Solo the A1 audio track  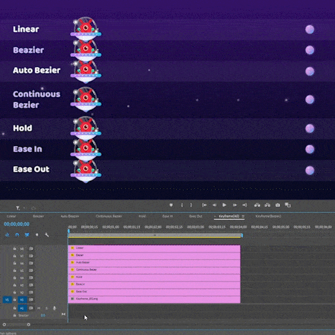46,308
